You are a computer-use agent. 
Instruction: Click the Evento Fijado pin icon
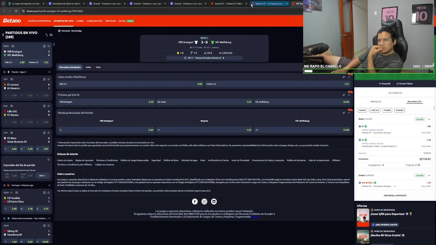398,83
